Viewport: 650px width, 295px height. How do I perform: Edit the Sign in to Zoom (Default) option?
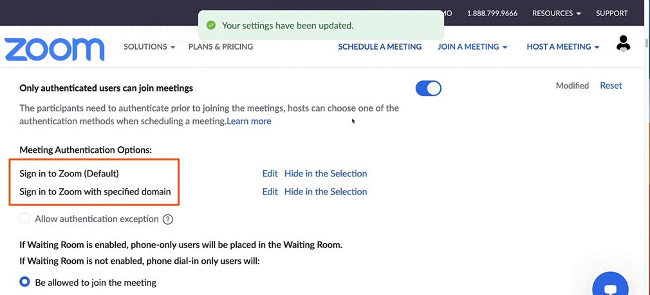point(270,173)
